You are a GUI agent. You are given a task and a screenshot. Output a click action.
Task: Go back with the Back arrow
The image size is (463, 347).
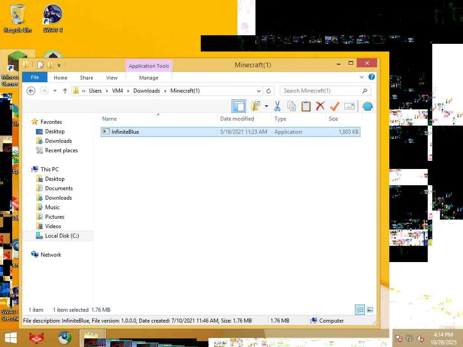click(x=31, y=90)
